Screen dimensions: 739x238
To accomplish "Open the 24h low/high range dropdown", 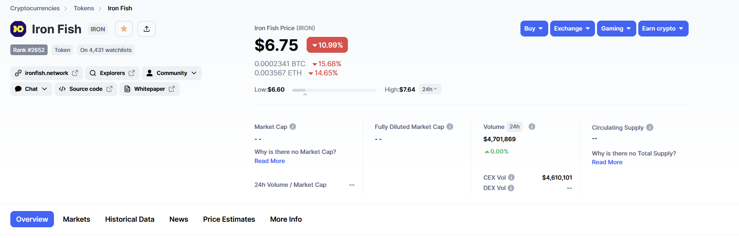I will click(430, 89).
